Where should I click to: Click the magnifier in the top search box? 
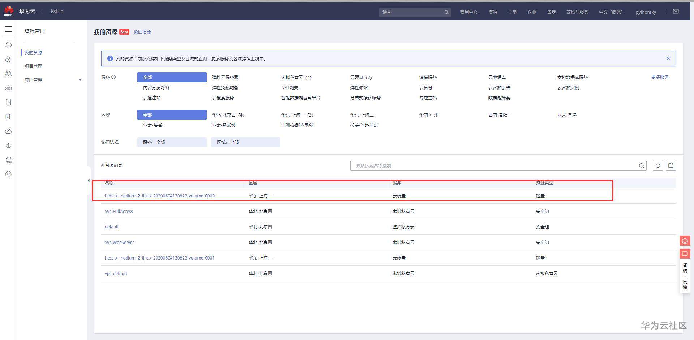(446, 12)
